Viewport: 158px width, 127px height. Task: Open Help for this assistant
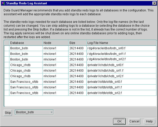[149, 121]
